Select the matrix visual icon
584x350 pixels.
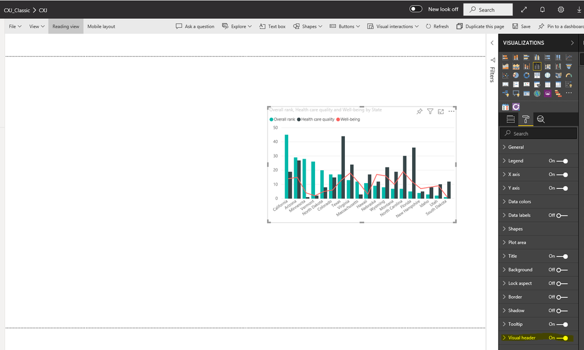[x=558, y=84]
